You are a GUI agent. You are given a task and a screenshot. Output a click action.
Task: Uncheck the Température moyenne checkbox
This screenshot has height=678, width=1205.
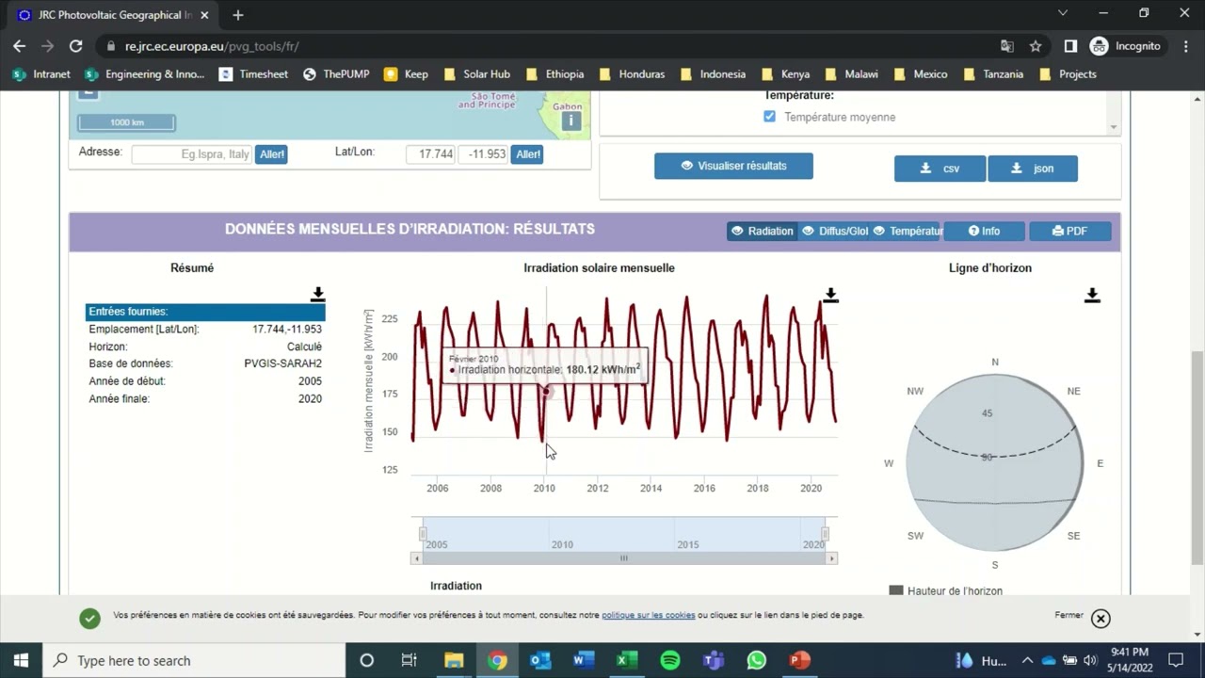click(x=769, y=117)
